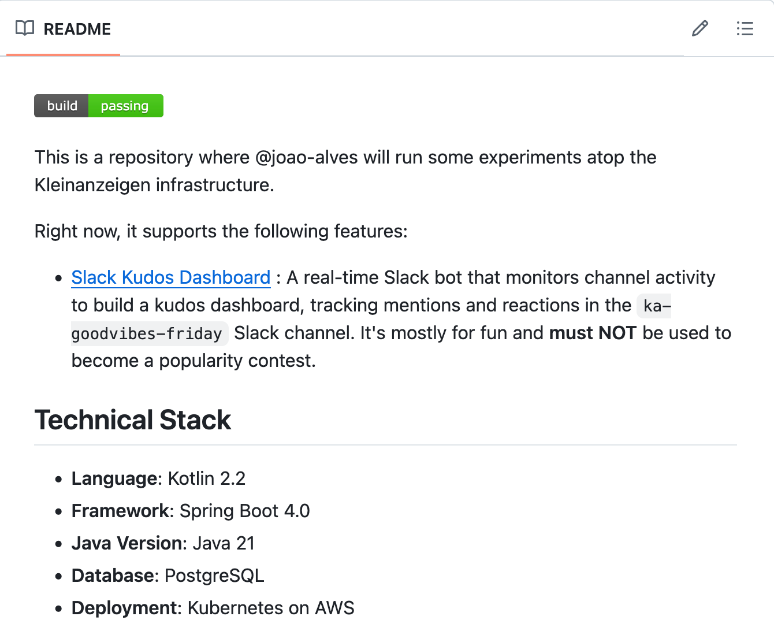Click the gray "build" badge segment

(x=62, y=106)
